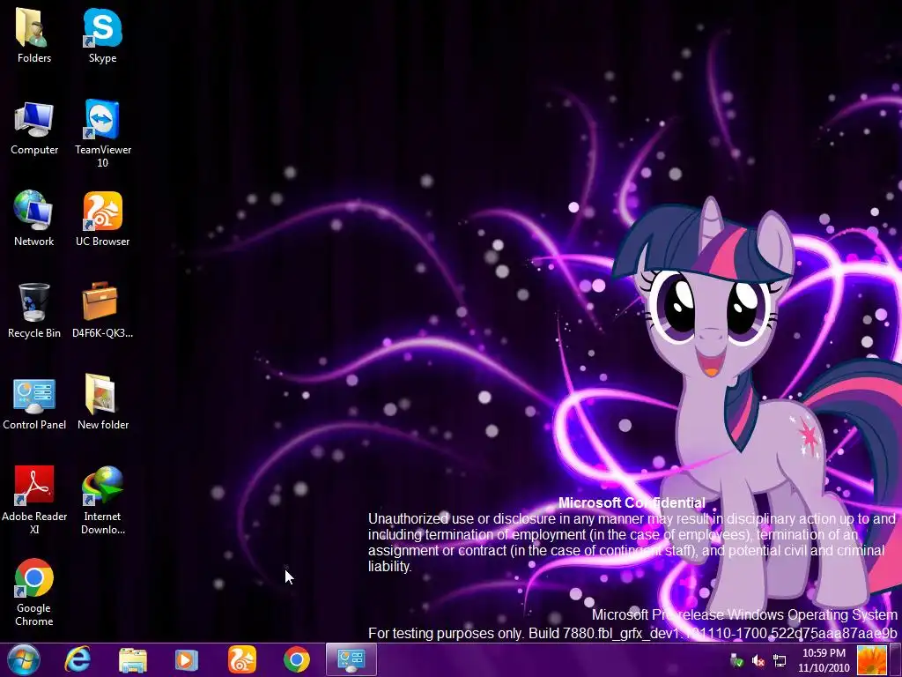The width and height of the screenshot is (902, 677).
Task: Select the Adobe Reader XI shortcut
Action: [x=34, y=499]
